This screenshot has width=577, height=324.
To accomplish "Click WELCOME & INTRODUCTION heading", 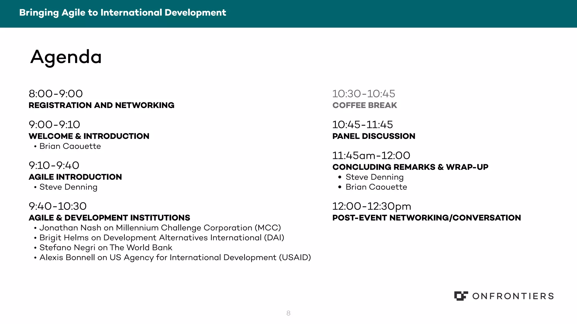I will click(x=89, y=136).
